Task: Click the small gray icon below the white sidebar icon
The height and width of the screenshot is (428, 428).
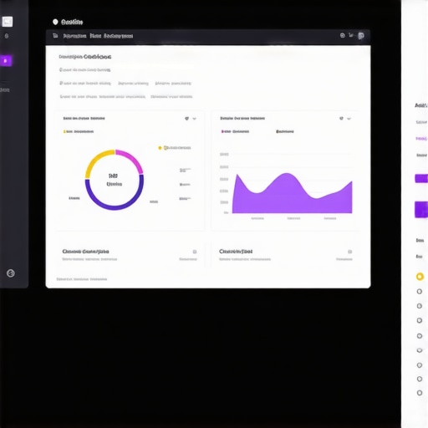Action: coord(7,36)
